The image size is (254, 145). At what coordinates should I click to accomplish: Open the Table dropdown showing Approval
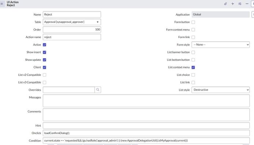[x=72, y=22]
